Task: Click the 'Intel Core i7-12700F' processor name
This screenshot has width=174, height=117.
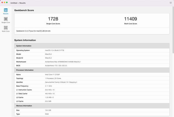Action: 52,75
